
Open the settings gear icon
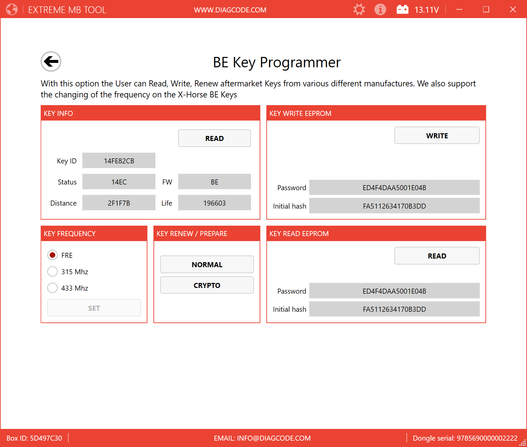359,9
